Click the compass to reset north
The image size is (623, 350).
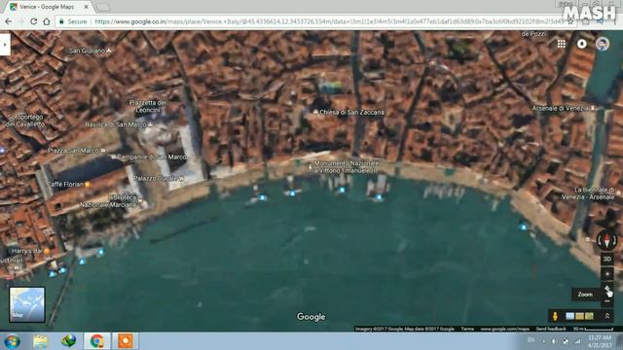pyautogui.click(x=606, y=240)
